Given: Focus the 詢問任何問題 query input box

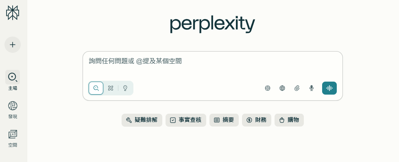Looking at the screenshot, I should click(212, 67).
